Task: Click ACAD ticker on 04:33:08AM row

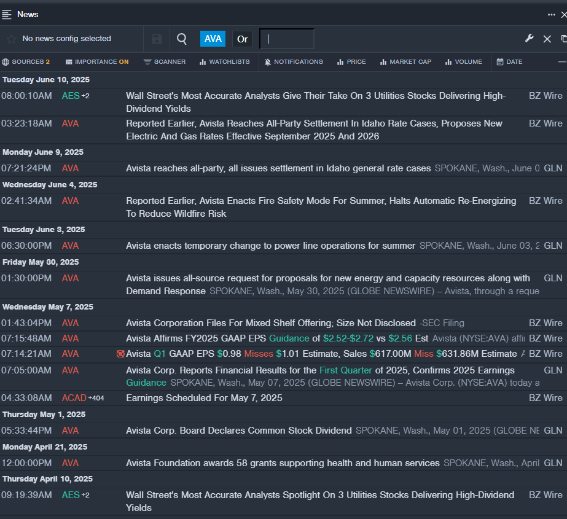Action: click(74, 398)
